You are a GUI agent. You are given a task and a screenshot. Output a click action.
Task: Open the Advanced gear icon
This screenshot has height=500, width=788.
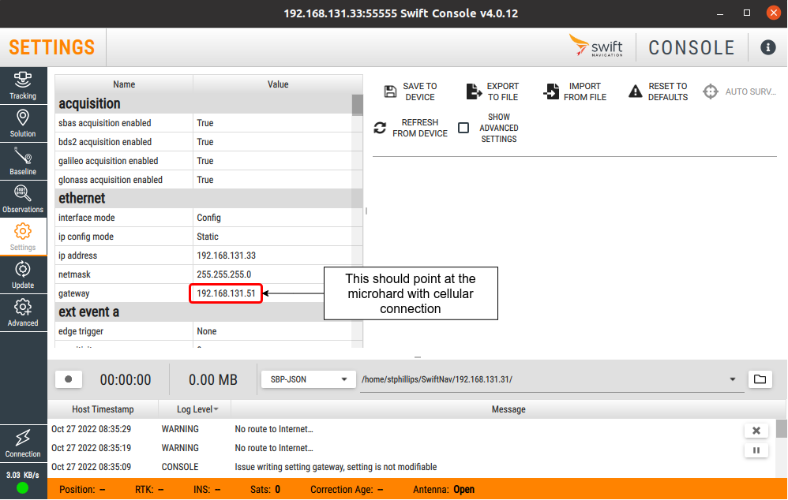coord(23,312)
